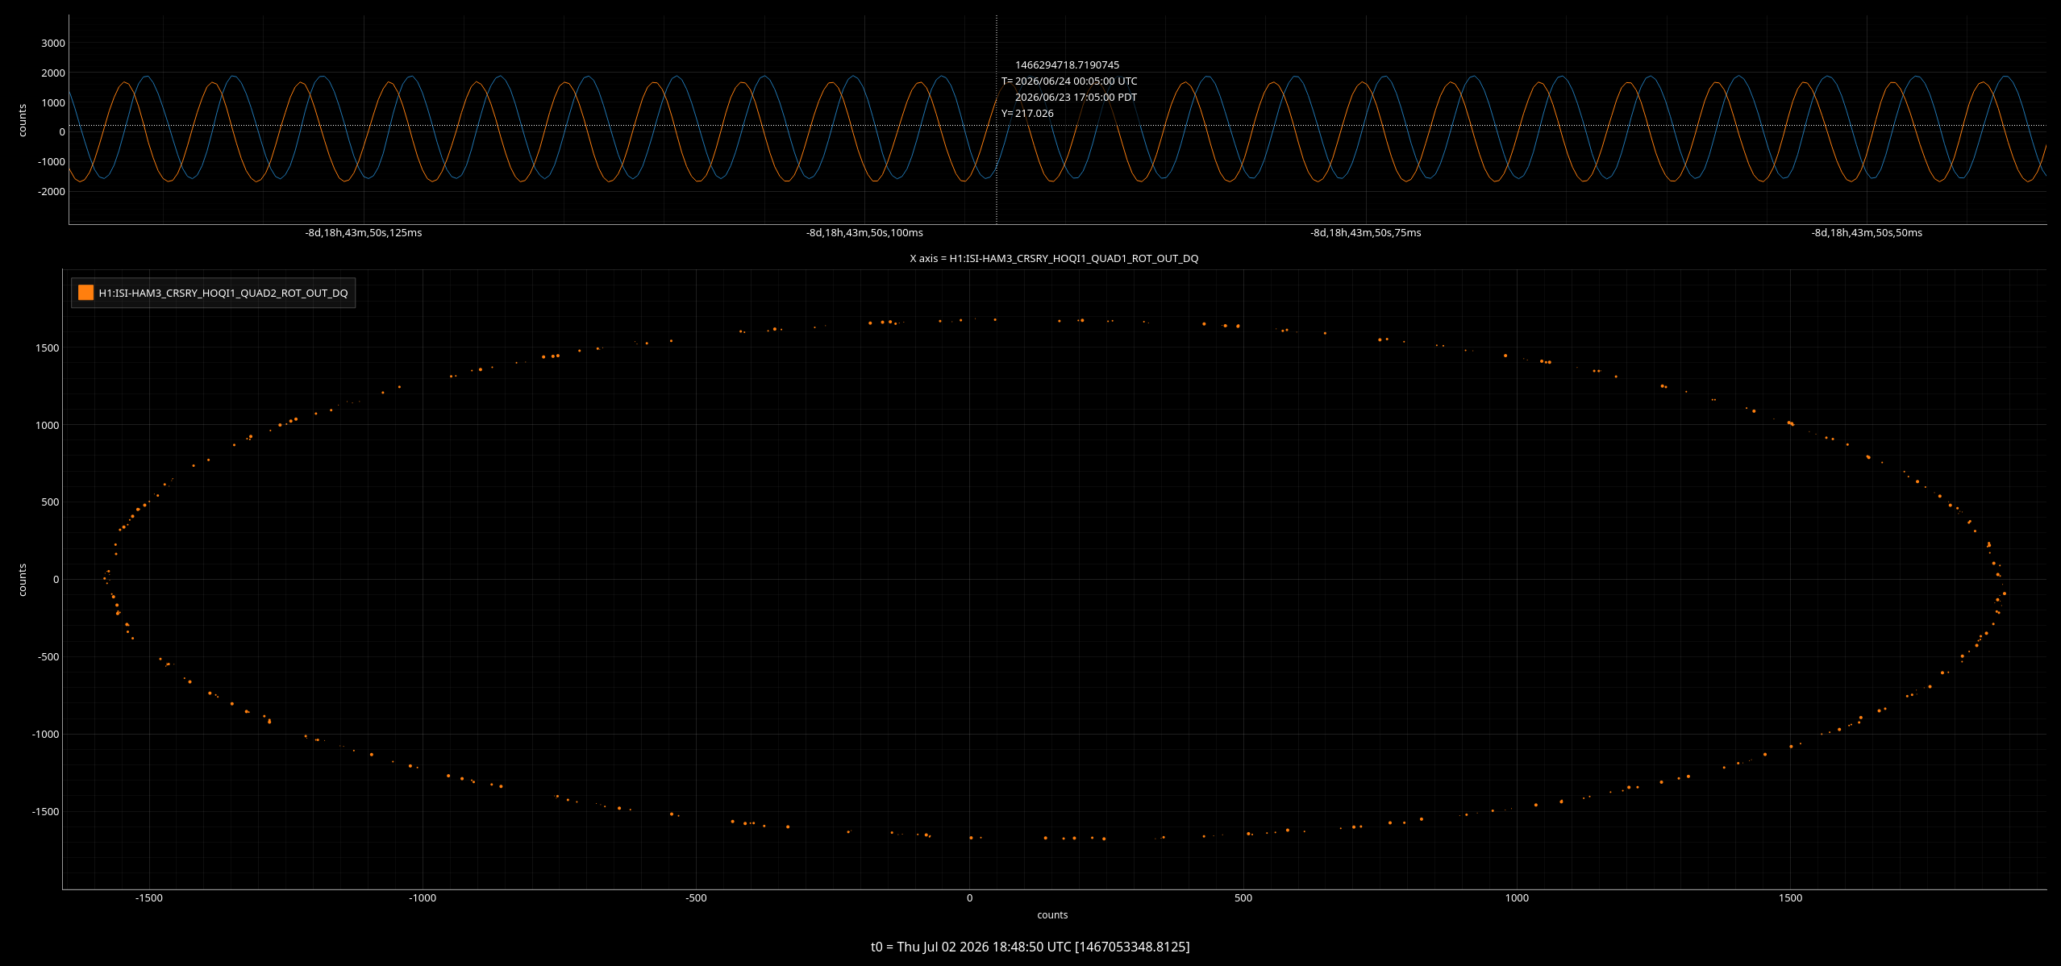Screen dimensions: 2061x966
Task: Click the 'counts' x-axis label under the scatter plot
Action: (x=1052, y=915)
